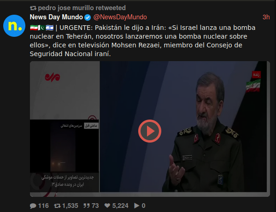Click the retweet arrows icon below video
This screenshot has height=212, width=276.
click(58, 206)
